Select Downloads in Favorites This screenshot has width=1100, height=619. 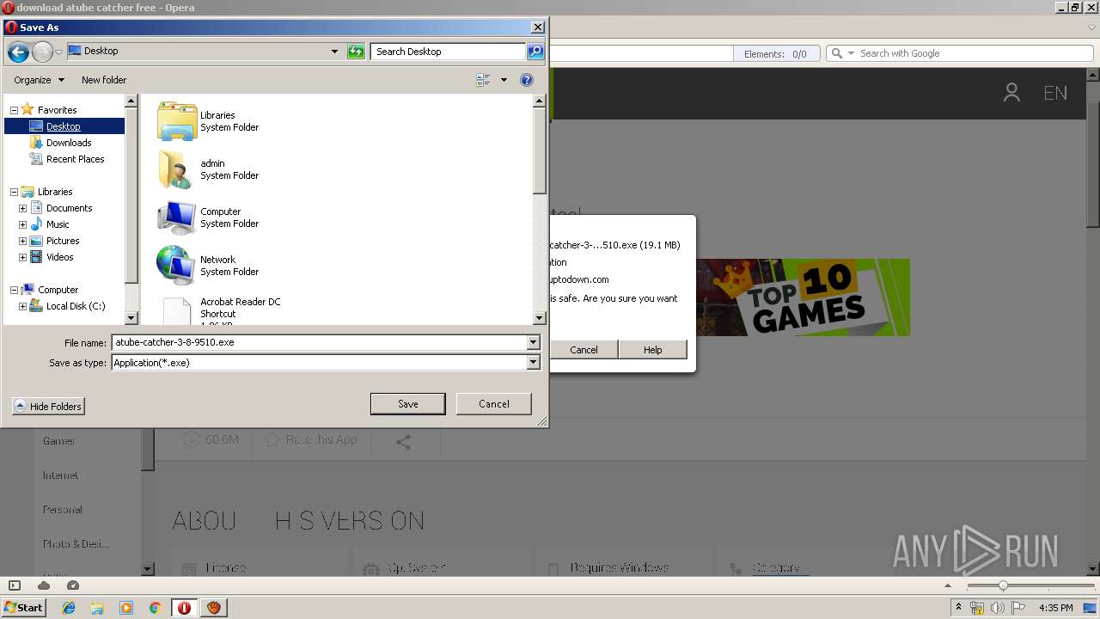[x=69, y=143]
